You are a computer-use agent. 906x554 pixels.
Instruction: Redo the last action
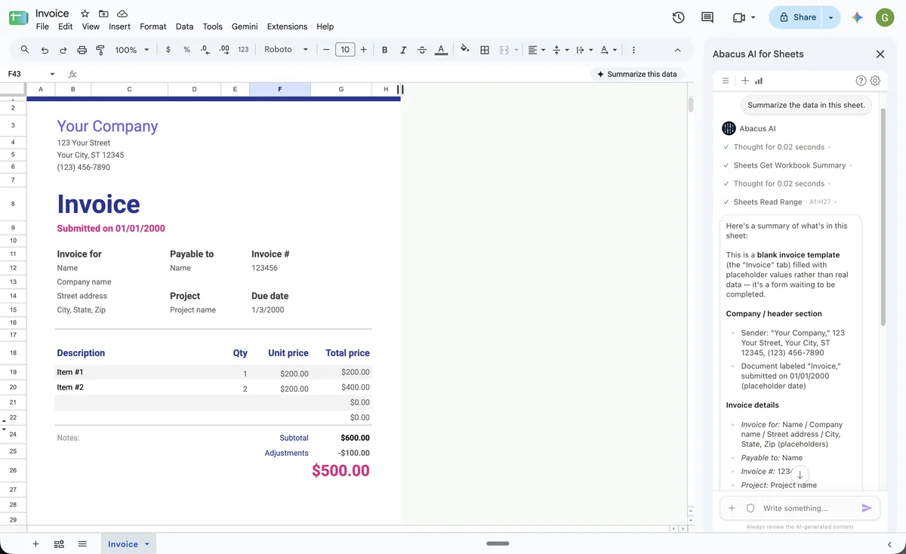click(x=63, y=50)
